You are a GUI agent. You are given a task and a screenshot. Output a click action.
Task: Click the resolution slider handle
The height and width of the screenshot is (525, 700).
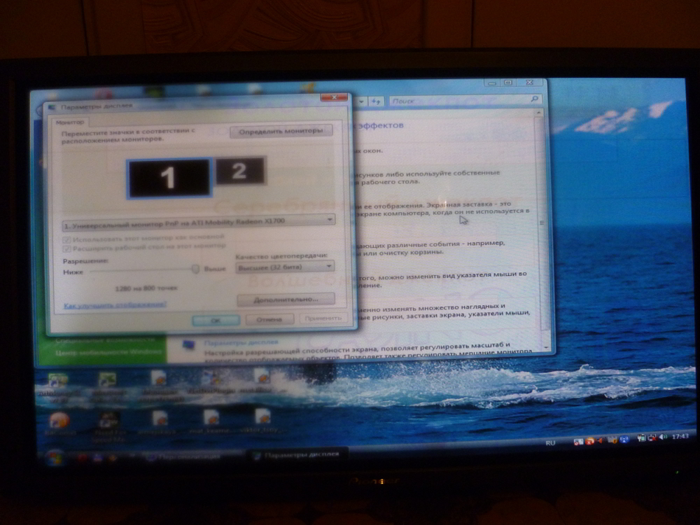(196, 269)
